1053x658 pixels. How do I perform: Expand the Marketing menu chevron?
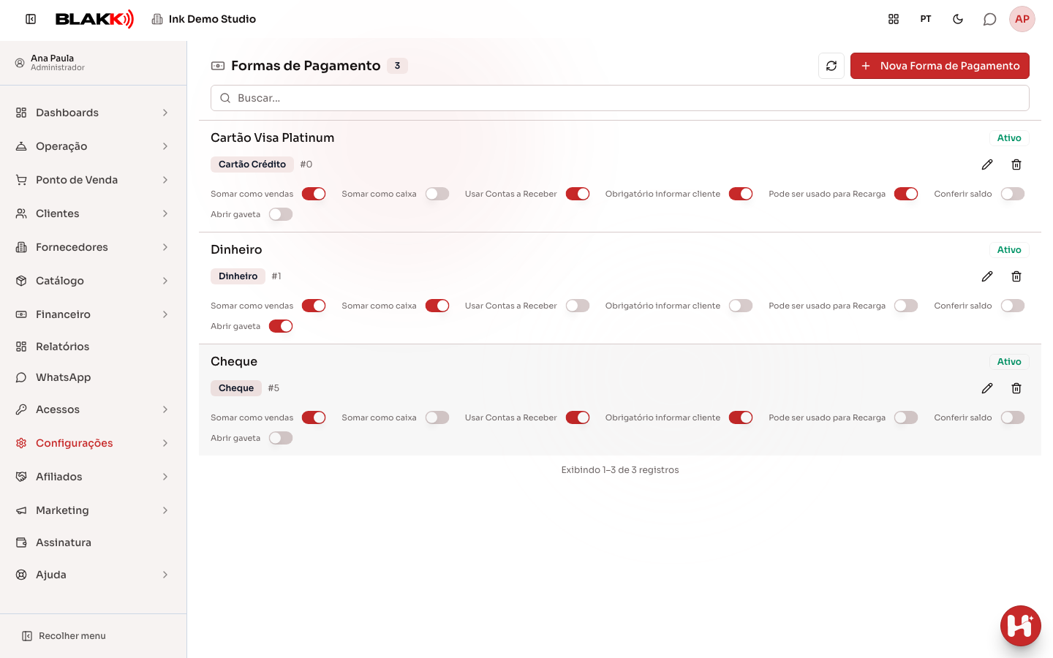coord(165,510)
